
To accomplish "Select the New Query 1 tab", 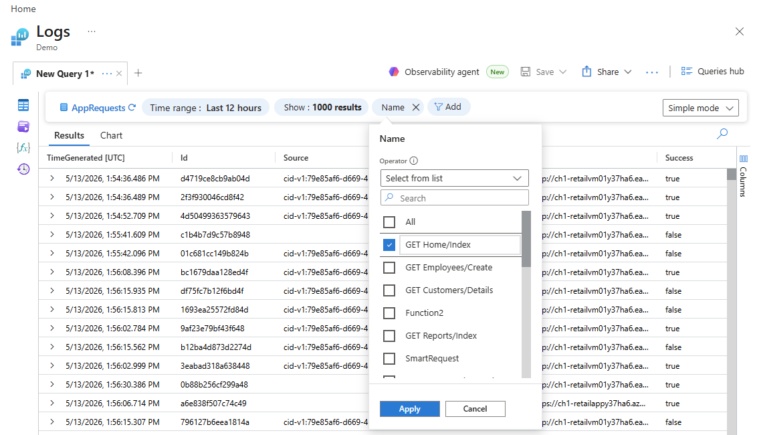I will 65,74.
